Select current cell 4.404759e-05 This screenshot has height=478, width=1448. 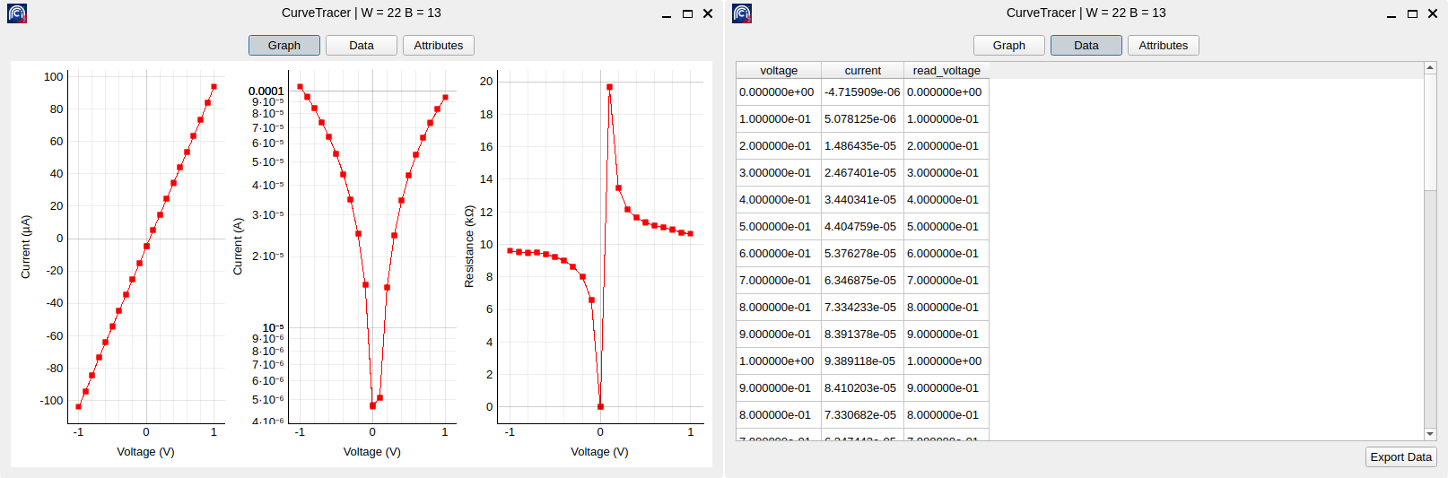pyautogui.click(x=862, y=227)
